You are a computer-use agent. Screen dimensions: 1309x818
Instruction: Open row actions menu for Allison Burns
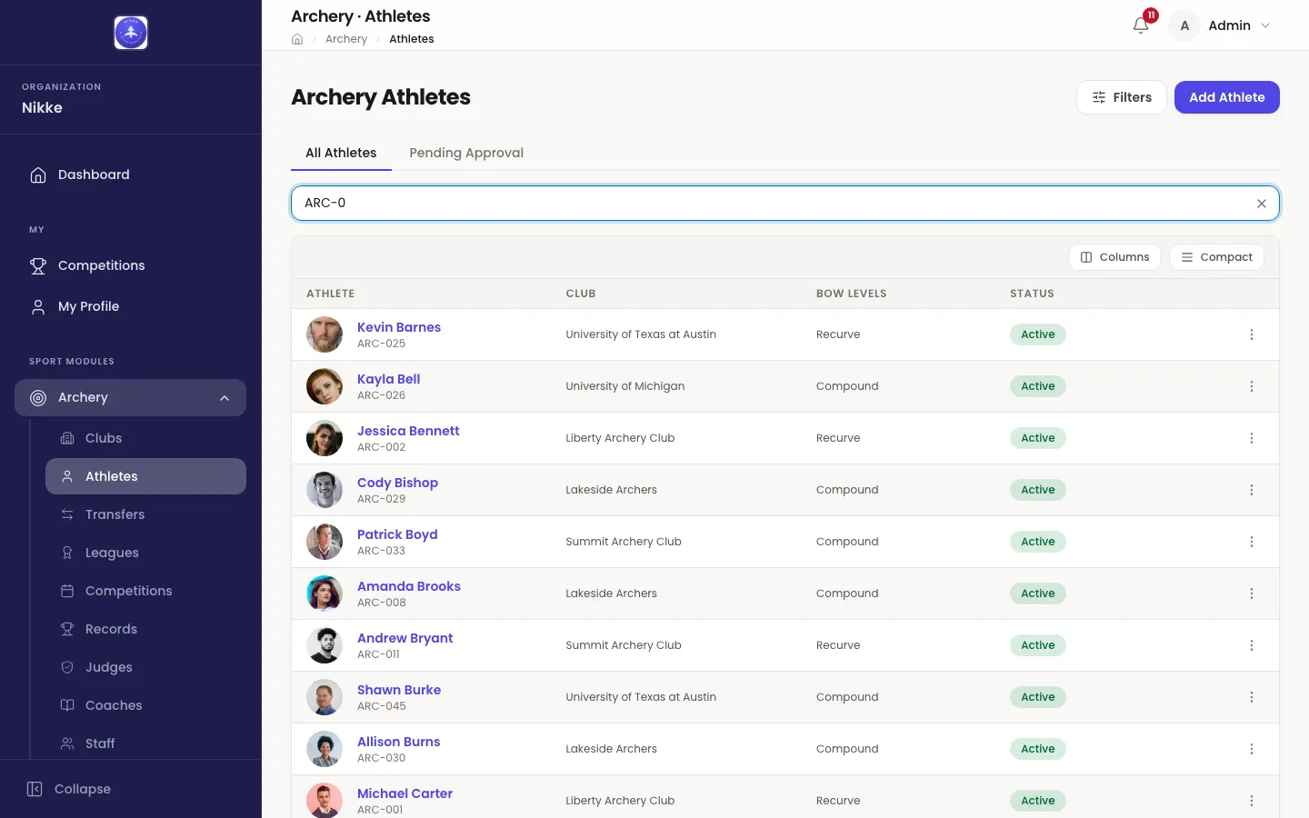pos(1252,749)
